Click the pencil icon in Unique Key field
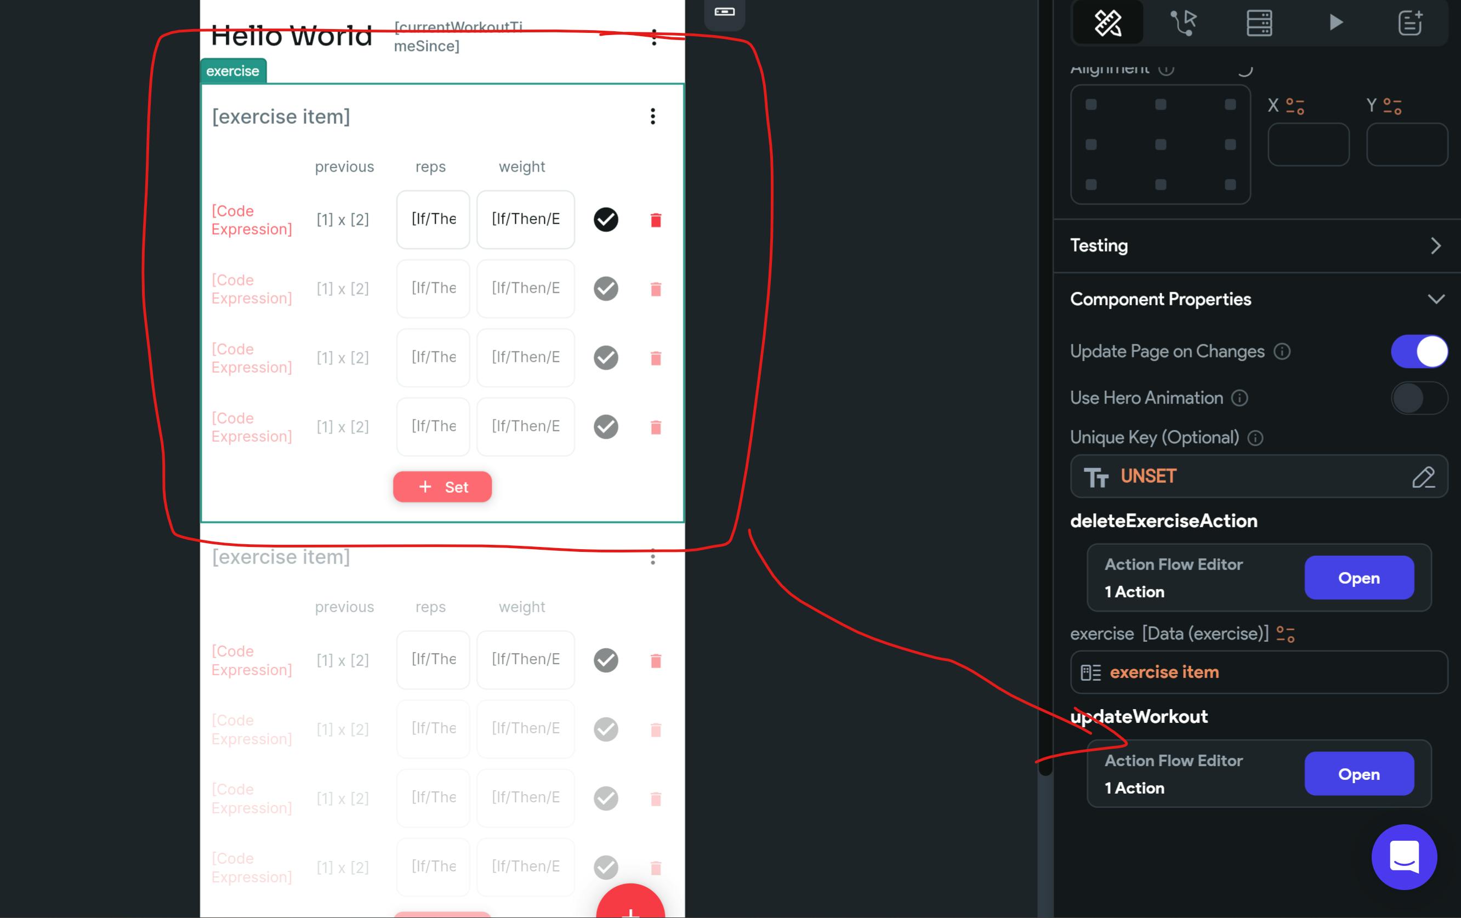1461x918 pixels. [1423, 477]
